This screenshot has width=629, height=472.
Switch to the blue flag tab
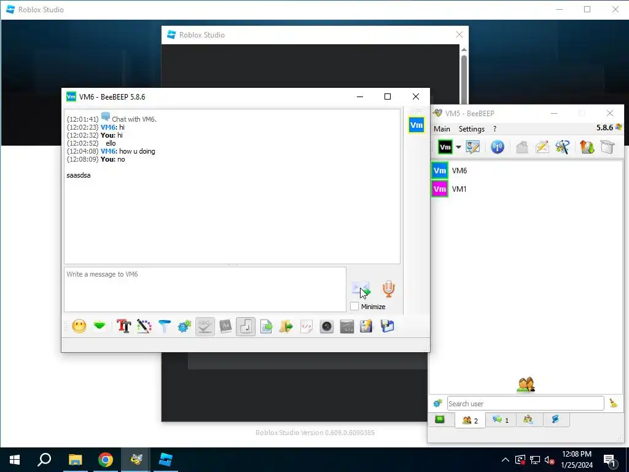555,420
